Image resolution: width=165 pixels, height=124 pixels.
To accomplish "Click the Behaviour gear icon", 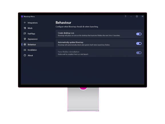I will pyautogui.click(x=25, y=44).
